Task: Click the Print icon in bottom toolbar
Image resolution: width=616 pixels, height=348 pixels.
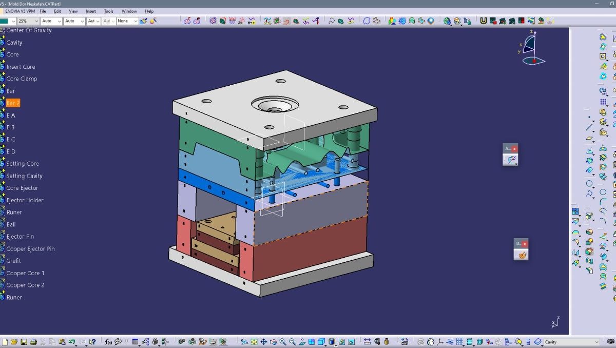Action: 33,341
